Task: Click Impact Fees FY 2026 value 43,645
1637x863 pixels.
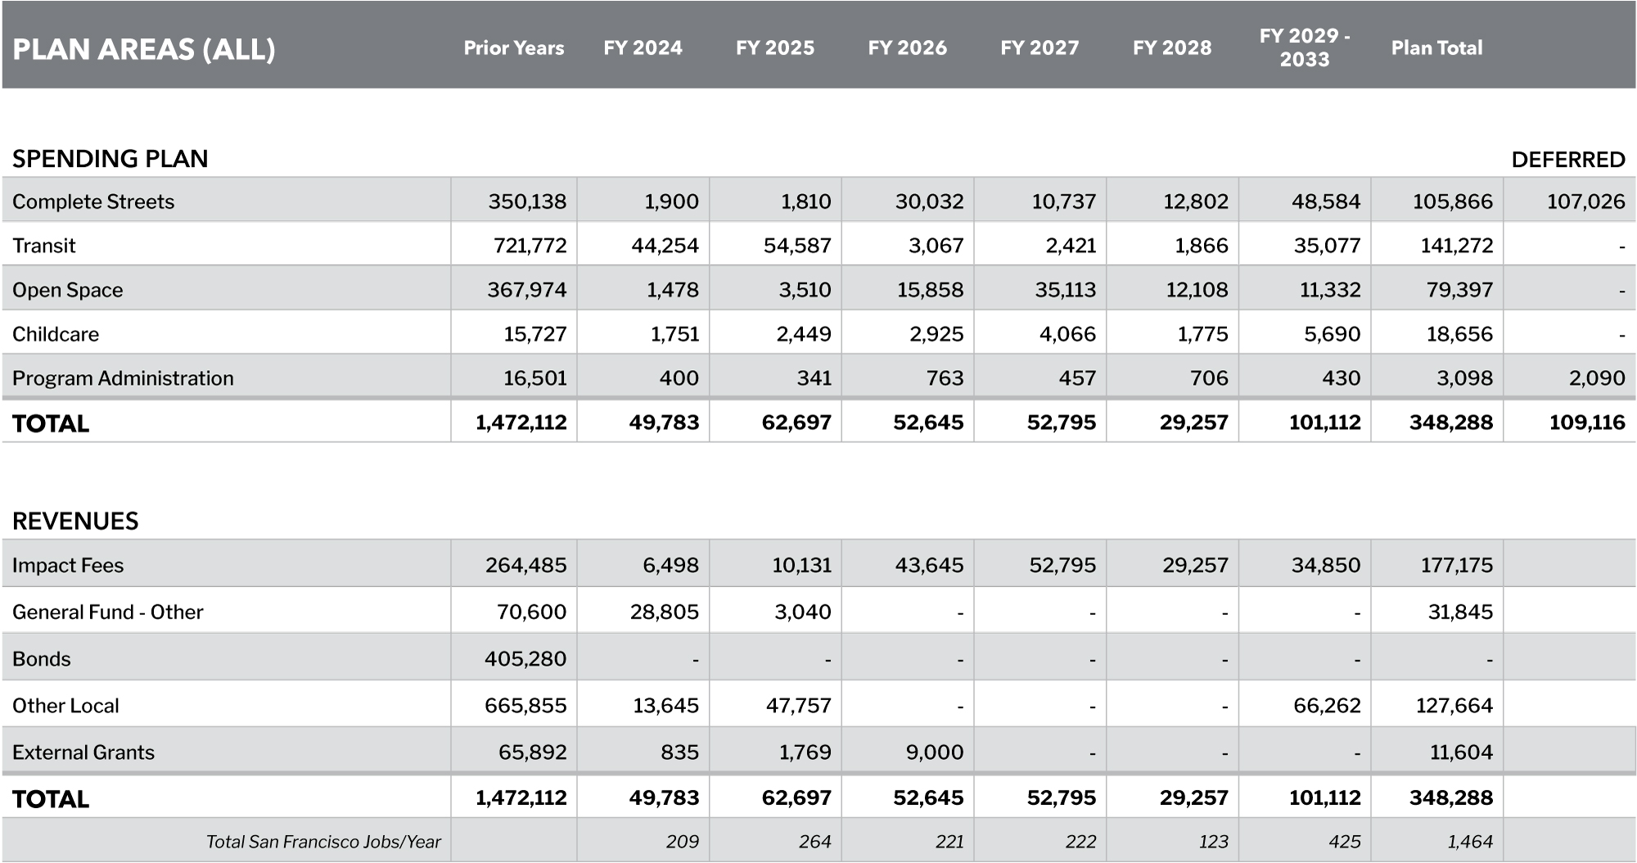Action: pos(929,565)
